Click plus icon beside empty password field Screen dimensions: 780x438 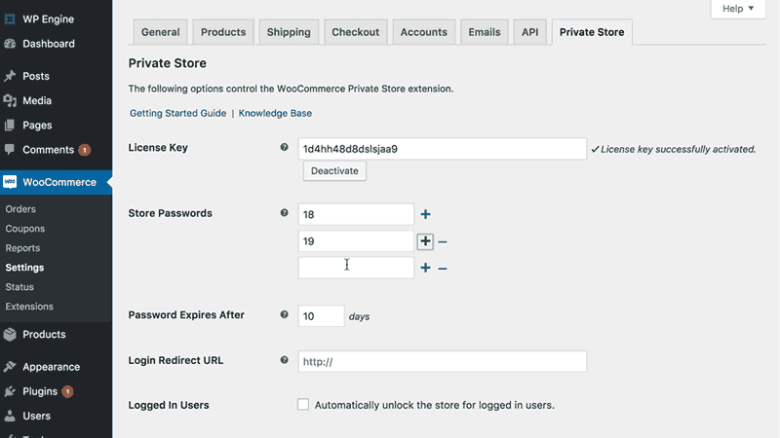425,269
